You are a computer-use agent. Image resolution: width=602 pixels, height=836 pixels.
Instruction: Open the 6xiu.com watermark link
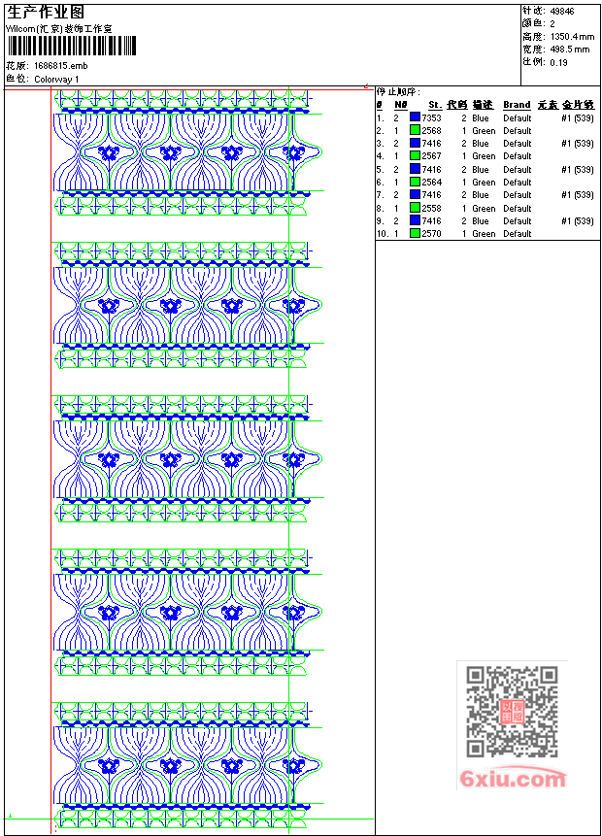pos(513,779)
